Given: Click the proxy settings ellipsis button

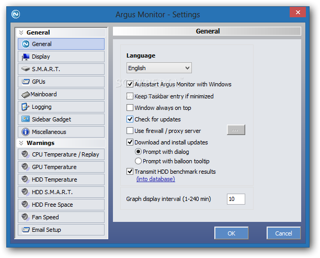Looking at the screenshot, I should pos(236,130).
